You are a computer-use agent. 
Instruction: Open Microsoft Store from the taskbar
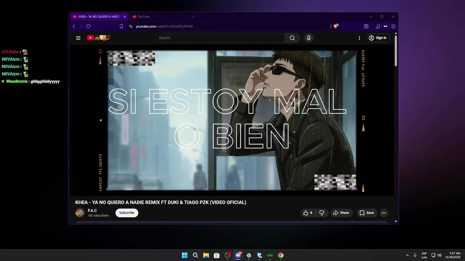coord(217,255)
